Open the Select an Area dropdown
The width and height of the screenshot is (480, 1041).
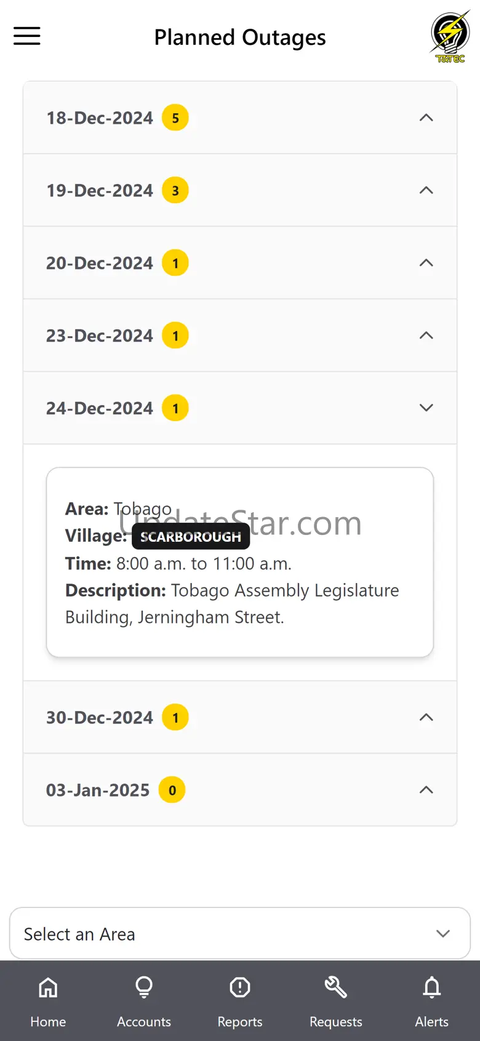240,933
